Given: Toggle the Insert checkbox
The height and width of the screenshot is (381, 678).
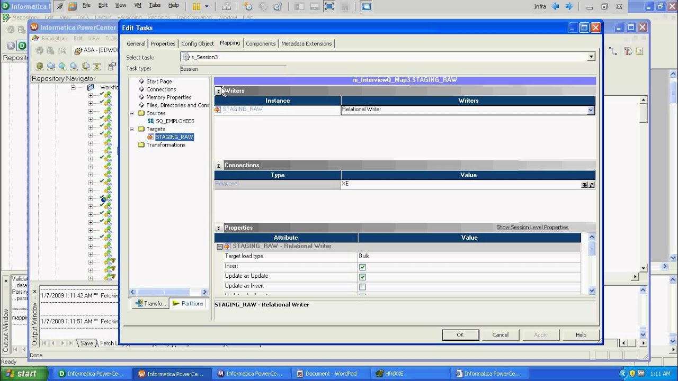Looking at the screenshot, I should (362, 267).
